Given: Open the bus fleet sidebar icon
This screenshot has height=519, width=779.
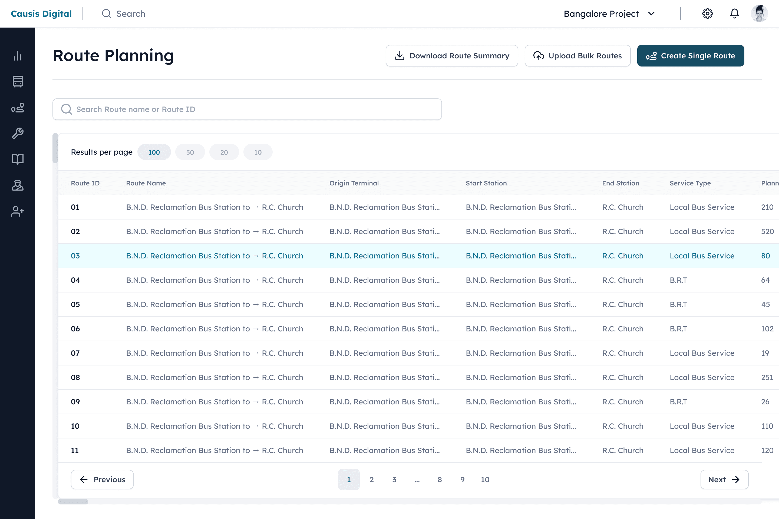Looking at the screenshot, I should coord(18,81).
